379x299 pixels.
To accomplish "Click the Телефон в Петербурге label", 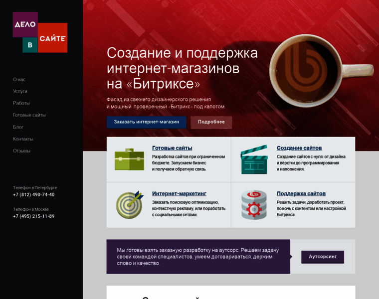I will (x=35, y=188).
